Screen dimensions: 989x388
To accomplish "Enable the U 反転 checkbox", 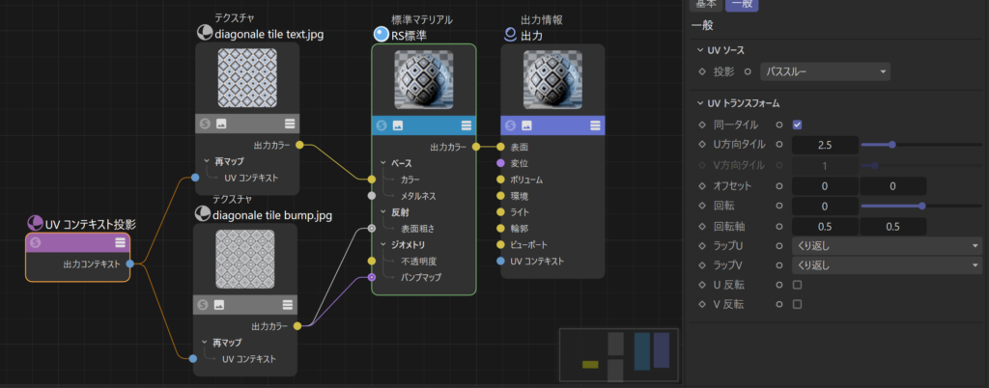I will coord(797,285).
